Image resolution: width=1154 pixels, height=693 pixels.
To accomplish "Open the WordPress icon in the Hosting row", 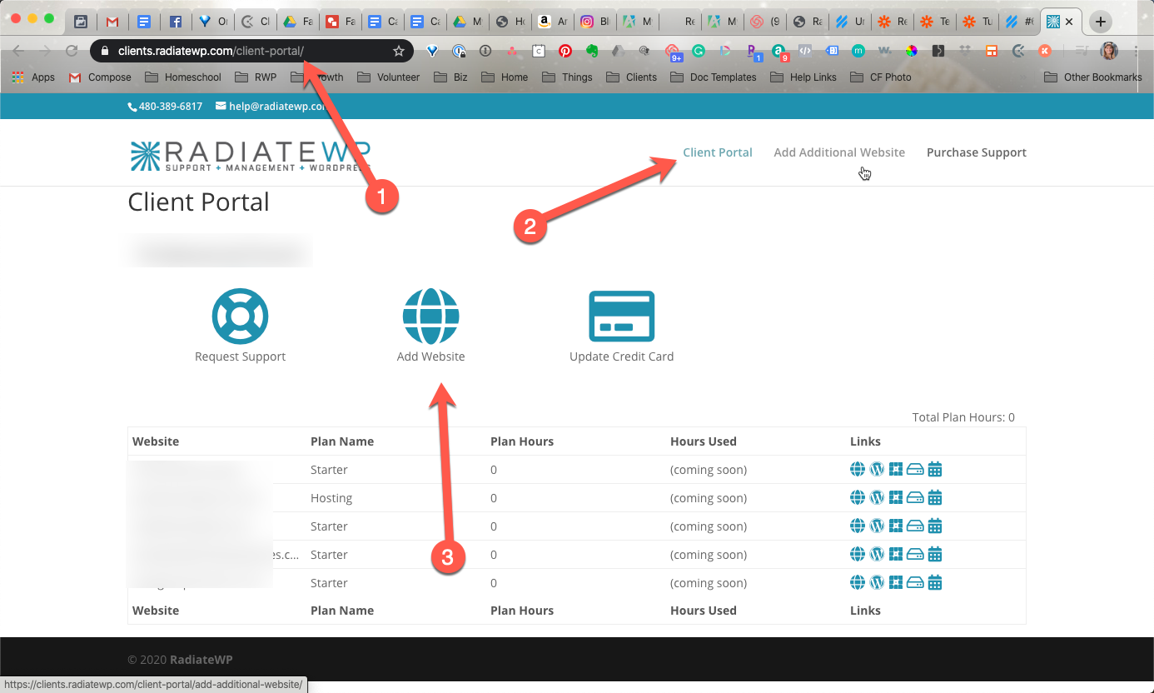I will tap(877, 497).
